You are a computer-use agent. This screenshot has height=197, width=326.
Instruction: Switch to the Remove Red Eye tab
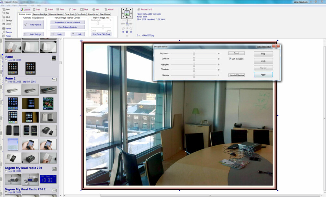(40, 14)
